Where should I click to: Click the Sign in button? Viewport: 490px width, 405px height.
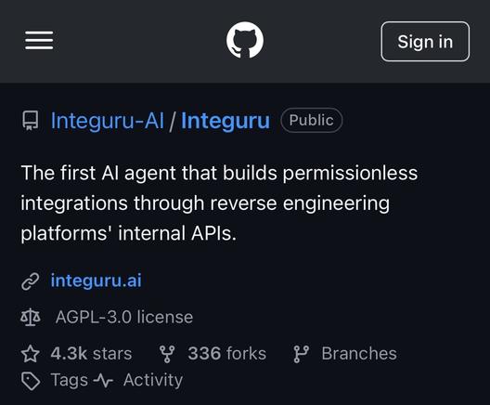click(425, 41)
